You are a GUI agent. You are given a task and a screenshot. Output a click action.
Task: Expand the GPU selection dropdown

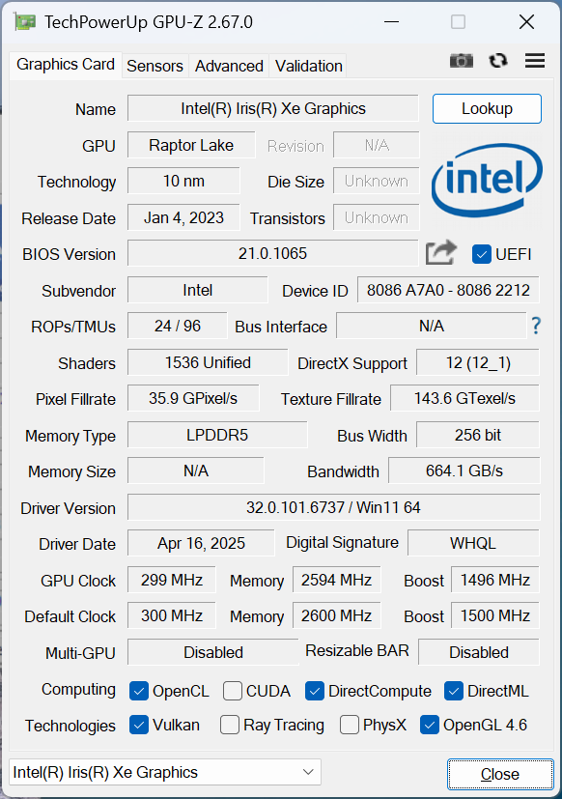pyautogui.click(x=165, y=772)
